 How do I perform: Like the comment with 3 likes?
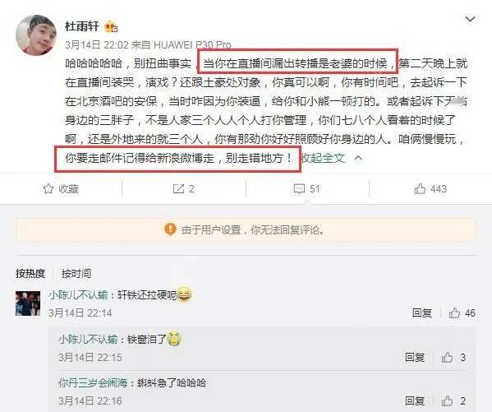pyautogui.click(x=447, y=358)
